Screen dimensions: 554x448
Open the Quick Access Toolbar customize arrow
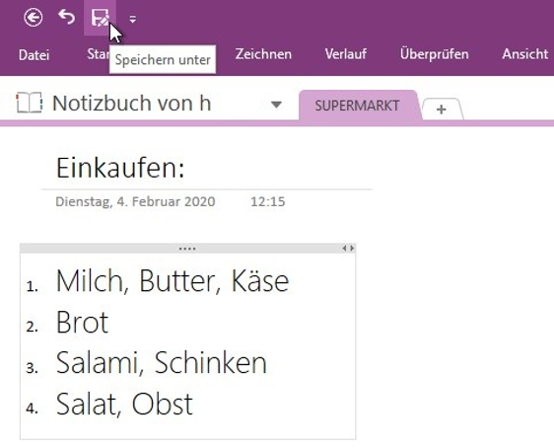click(132, 19)
